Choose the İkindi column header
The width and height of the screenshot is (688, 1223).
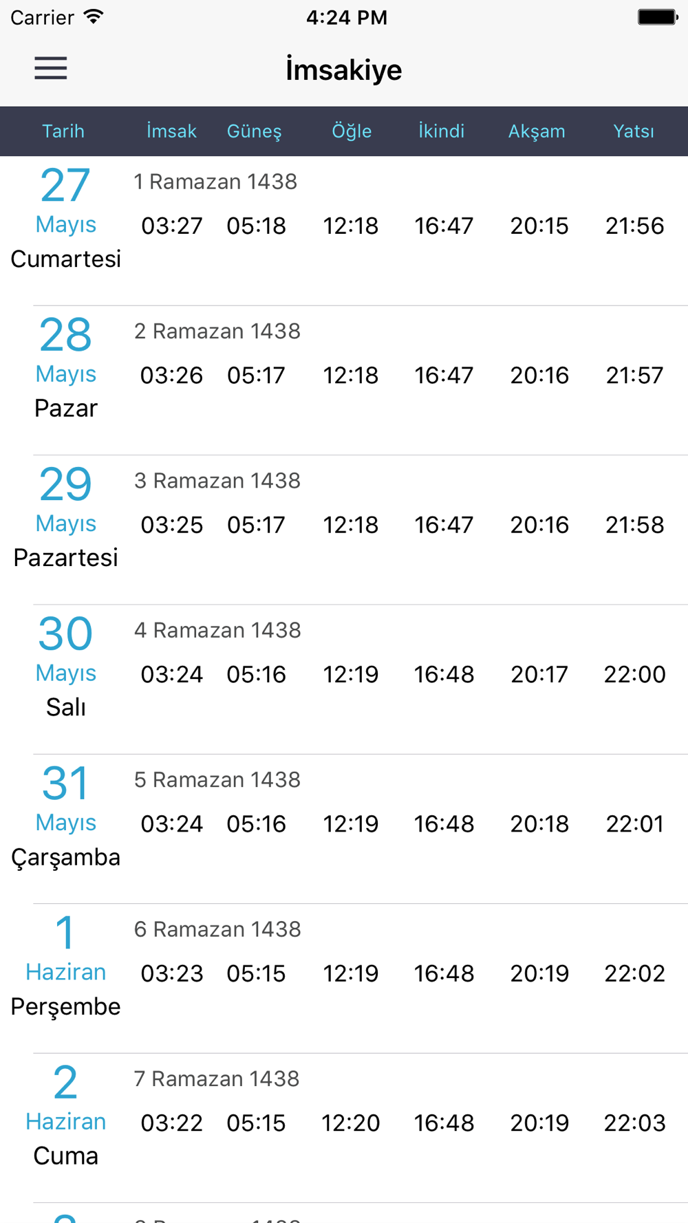coord(442,131)
